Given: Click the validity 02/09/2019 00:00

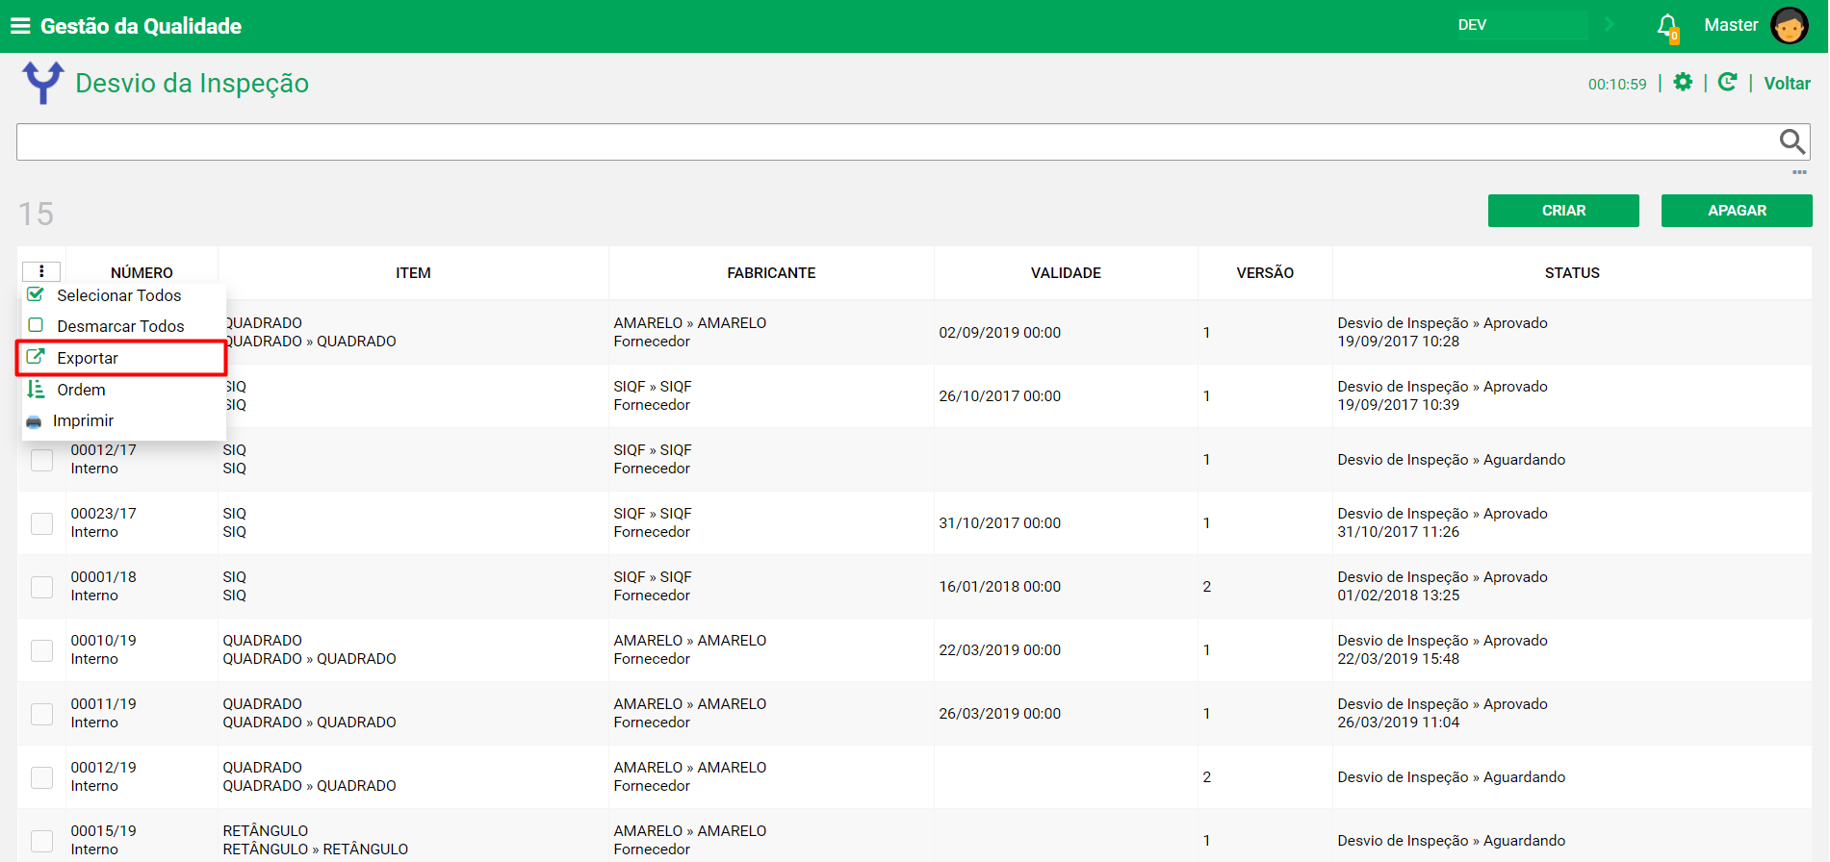Looking at the screenshot, I should pos(999,333).
